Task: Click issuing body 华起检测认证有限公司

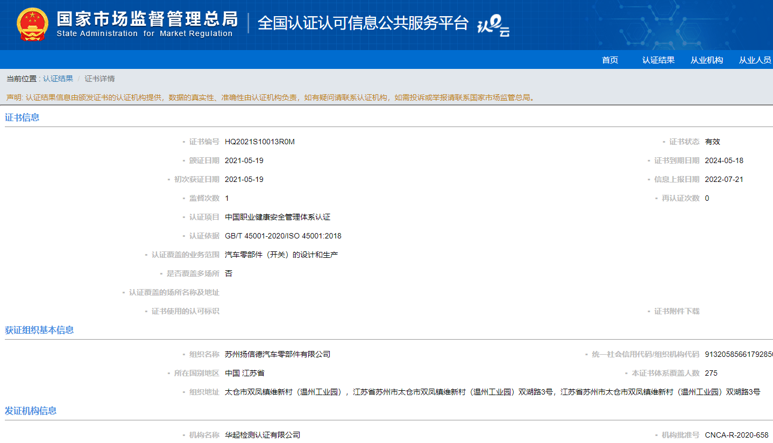Action: click(x=263, y=435)
